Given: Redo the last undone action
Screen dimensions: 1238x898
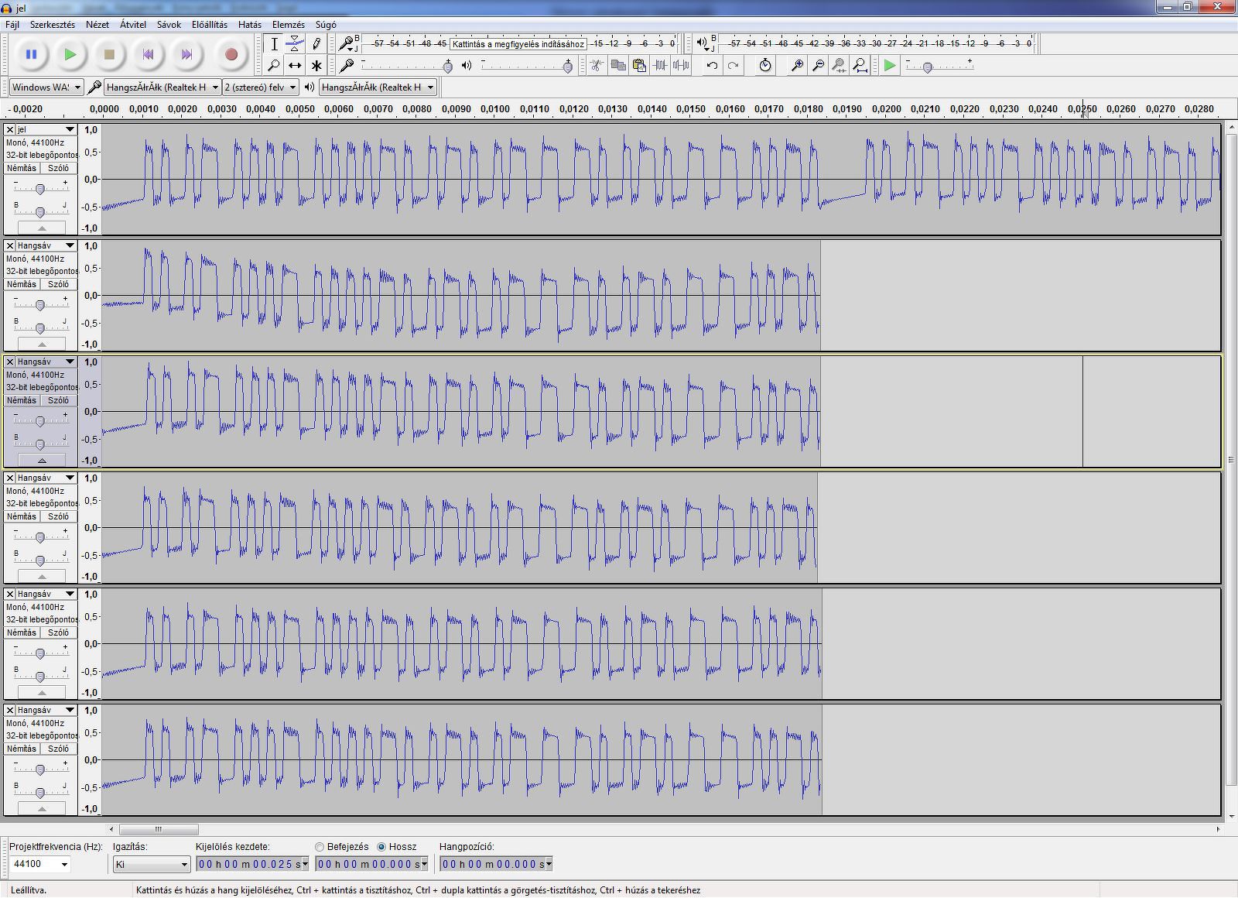Looking at the screenshot, I should point(733,65).
